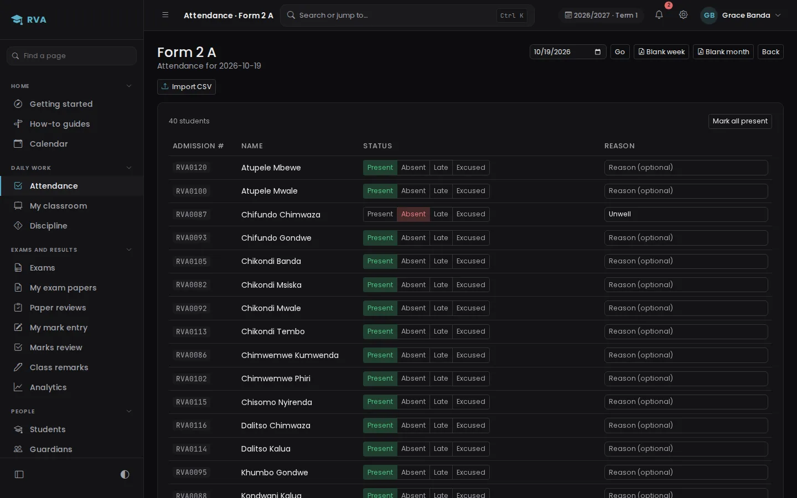Mark Chifundo Gondwe as Excused
The height and width of the screenshot is (498, 797).
(x=471, y=238)
